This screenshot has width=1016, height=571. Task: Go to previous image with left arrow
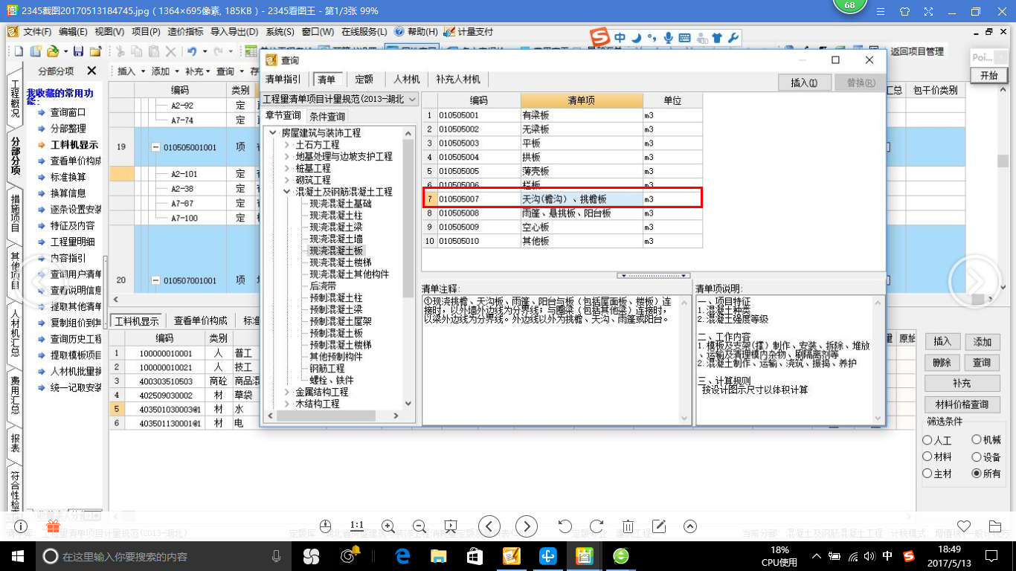[489, 526]
